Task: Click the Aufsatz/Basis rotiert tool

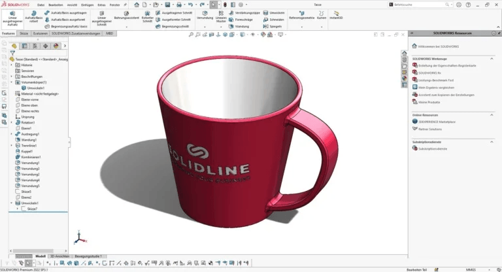Action: click(33, 17)
